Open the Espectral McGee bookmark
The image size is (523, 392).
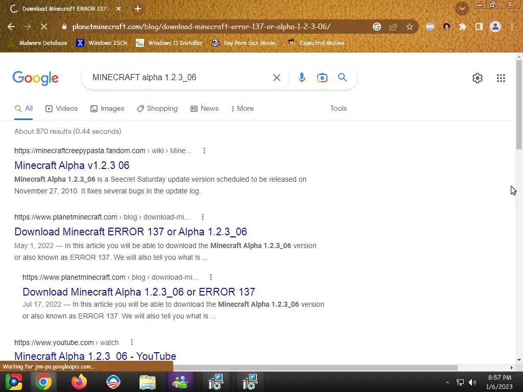316,43
